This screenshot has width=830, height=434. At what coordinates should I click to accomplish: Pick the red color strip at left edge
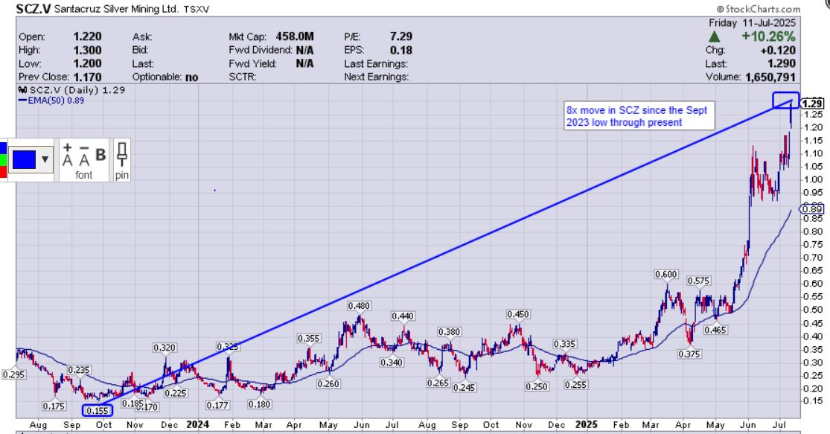(3, 172)
